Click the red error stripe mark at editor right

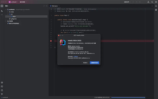153,40
